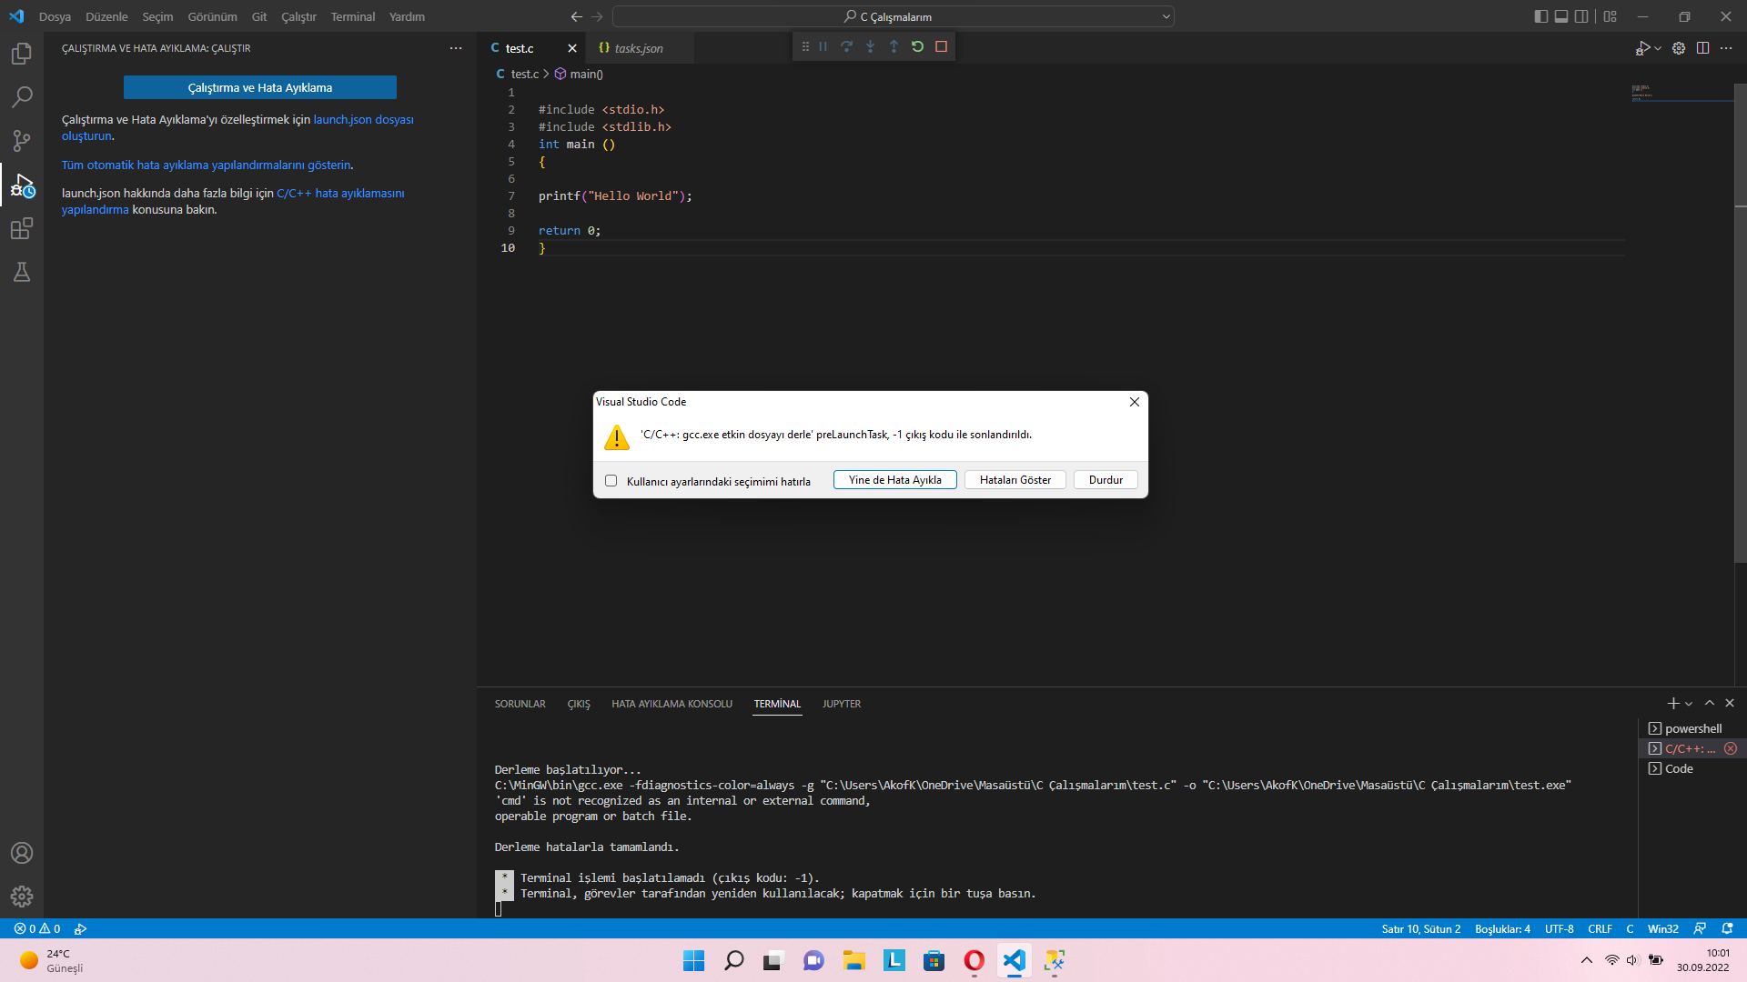Screen dimensions: 1747x982
Task: Open the Source Control view
Action: click(x=22, y=141)
